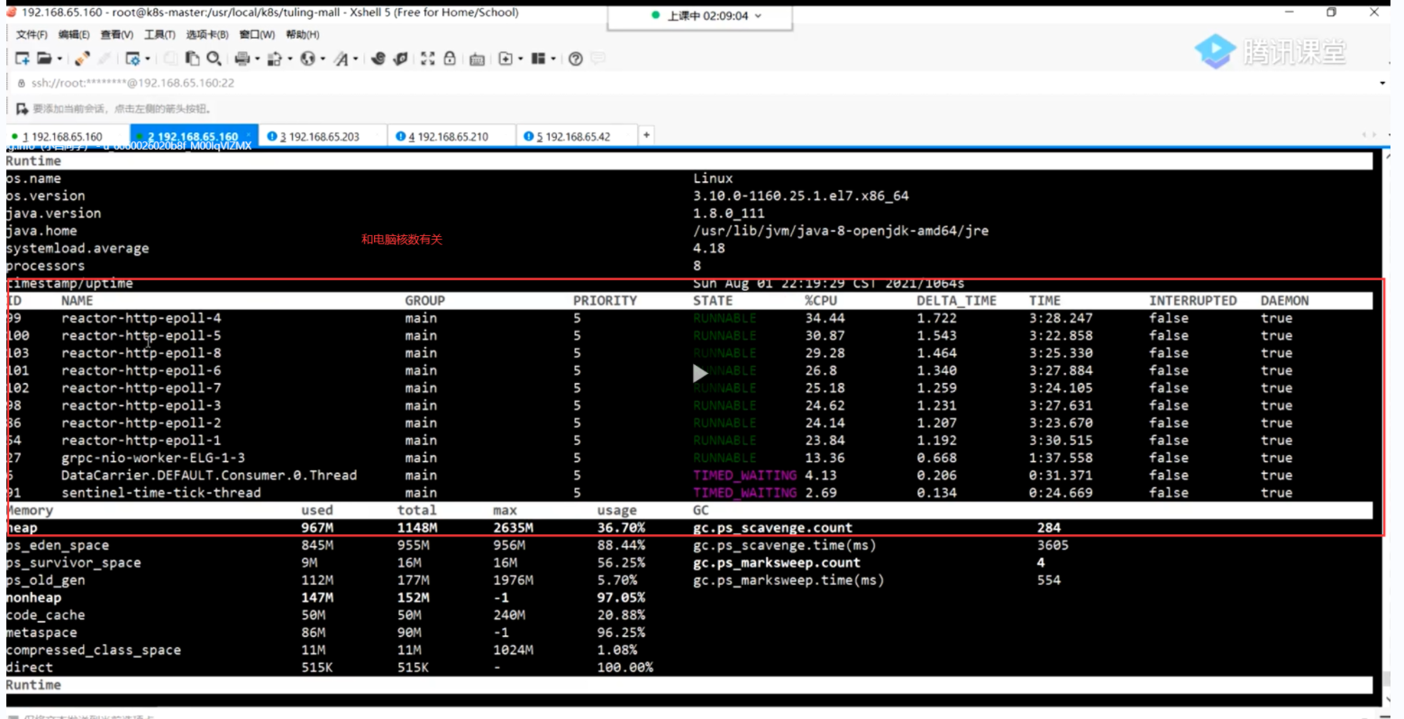
Task: Click the Find magnifier icon
Action: (x=214, y=59)
